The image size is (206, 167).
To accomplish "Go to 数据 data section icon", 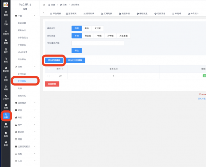I will tap(5, 42).
